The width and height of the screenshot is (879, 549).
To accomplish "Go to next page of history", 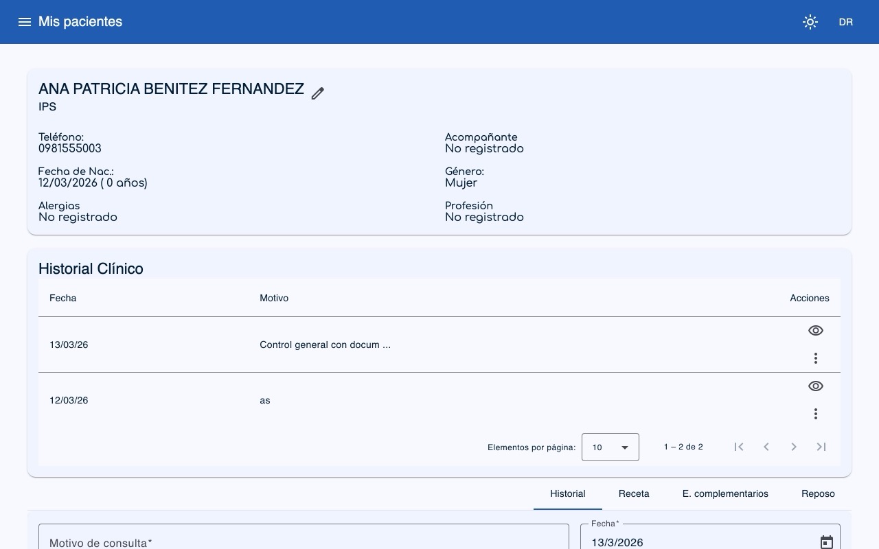I will [x=794, y=447].
